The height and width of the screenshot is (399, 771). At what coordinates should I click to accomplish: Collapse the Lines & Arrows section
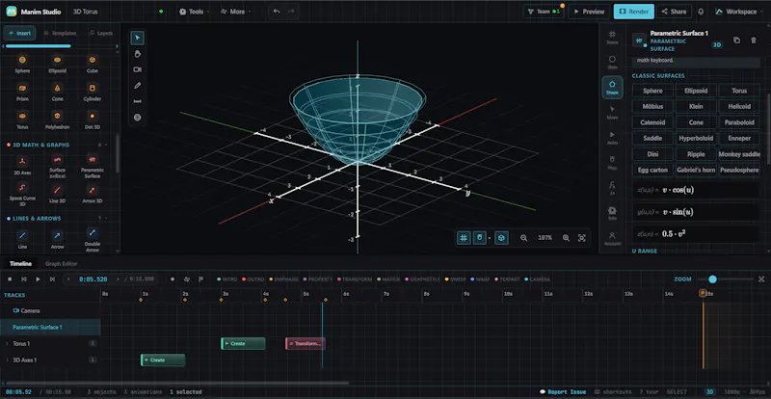[107, 218]
